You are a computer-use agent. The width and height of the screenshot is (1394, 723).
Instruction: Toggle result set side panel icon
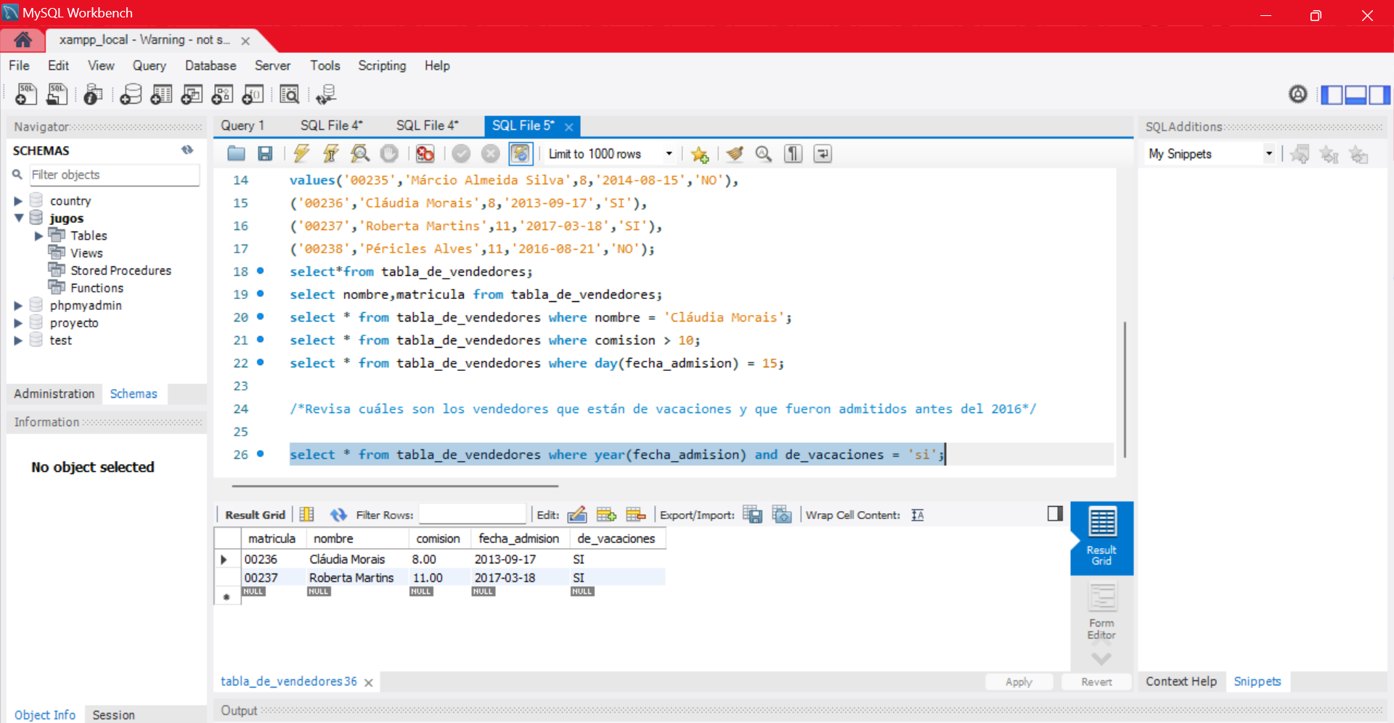click(x=1055, y=513)
